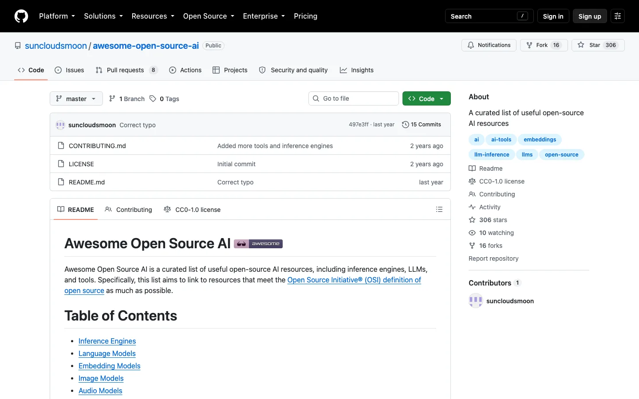This screenshot has height=399, width=639.
Task: Click the sunglasses awesome badge
Action: (258, 244)
